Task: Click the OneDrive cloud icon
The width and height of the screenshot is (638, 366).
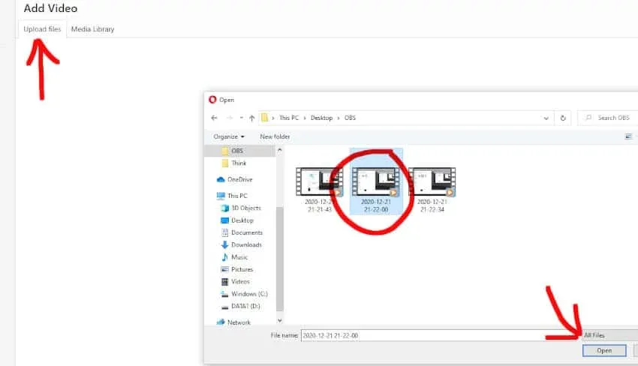Action: click(x=221, y=179)
